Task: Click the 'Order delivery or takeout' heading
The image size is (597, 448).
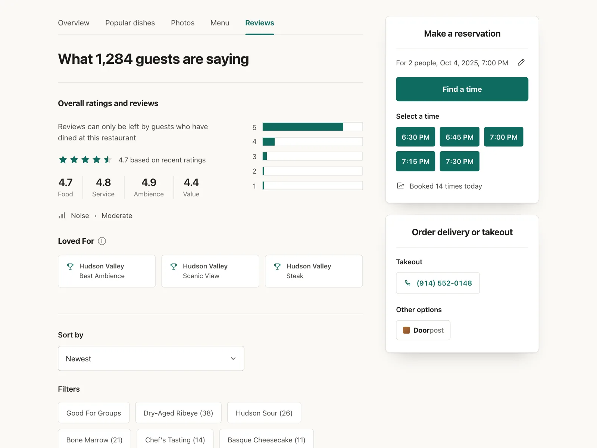Action: (462, 232)
